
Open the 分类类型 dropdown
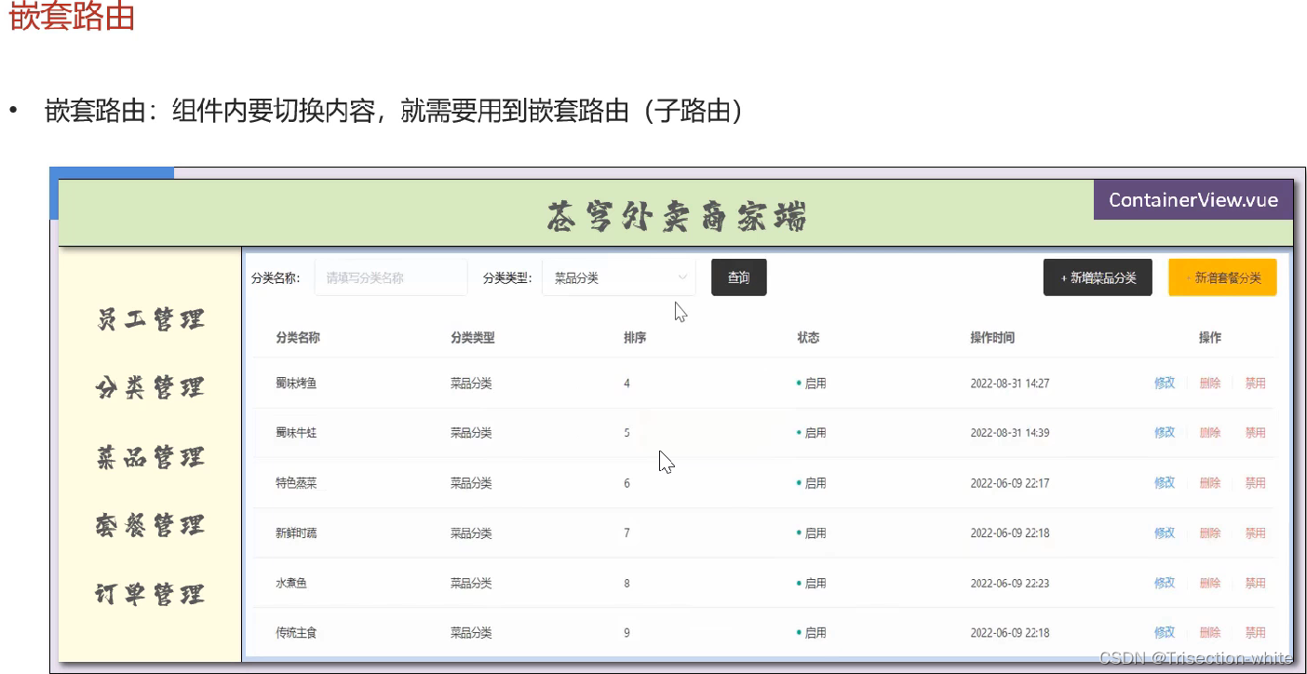tap(619, 277)
